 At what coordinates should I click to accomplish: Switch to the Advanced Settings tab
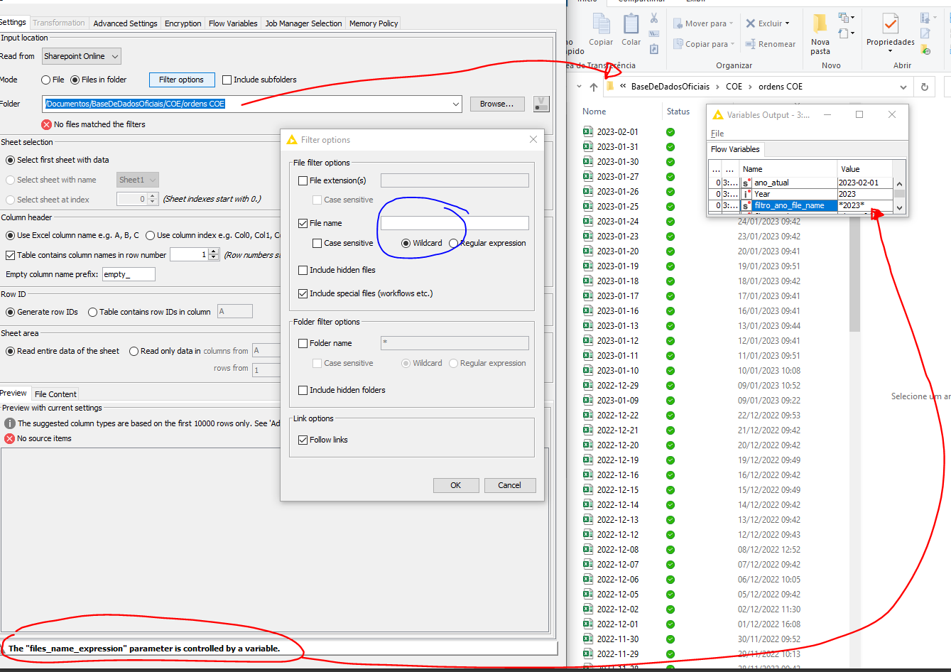pyautogui.click(x=125, y=23)
